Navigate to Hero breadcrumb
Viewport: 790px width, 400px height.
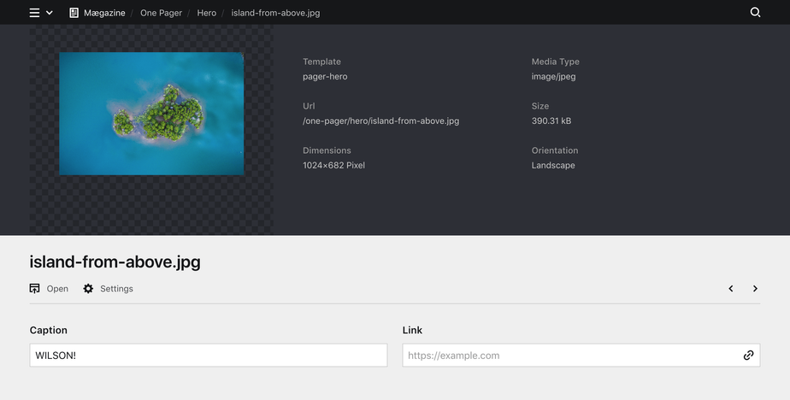click(206, 13)
